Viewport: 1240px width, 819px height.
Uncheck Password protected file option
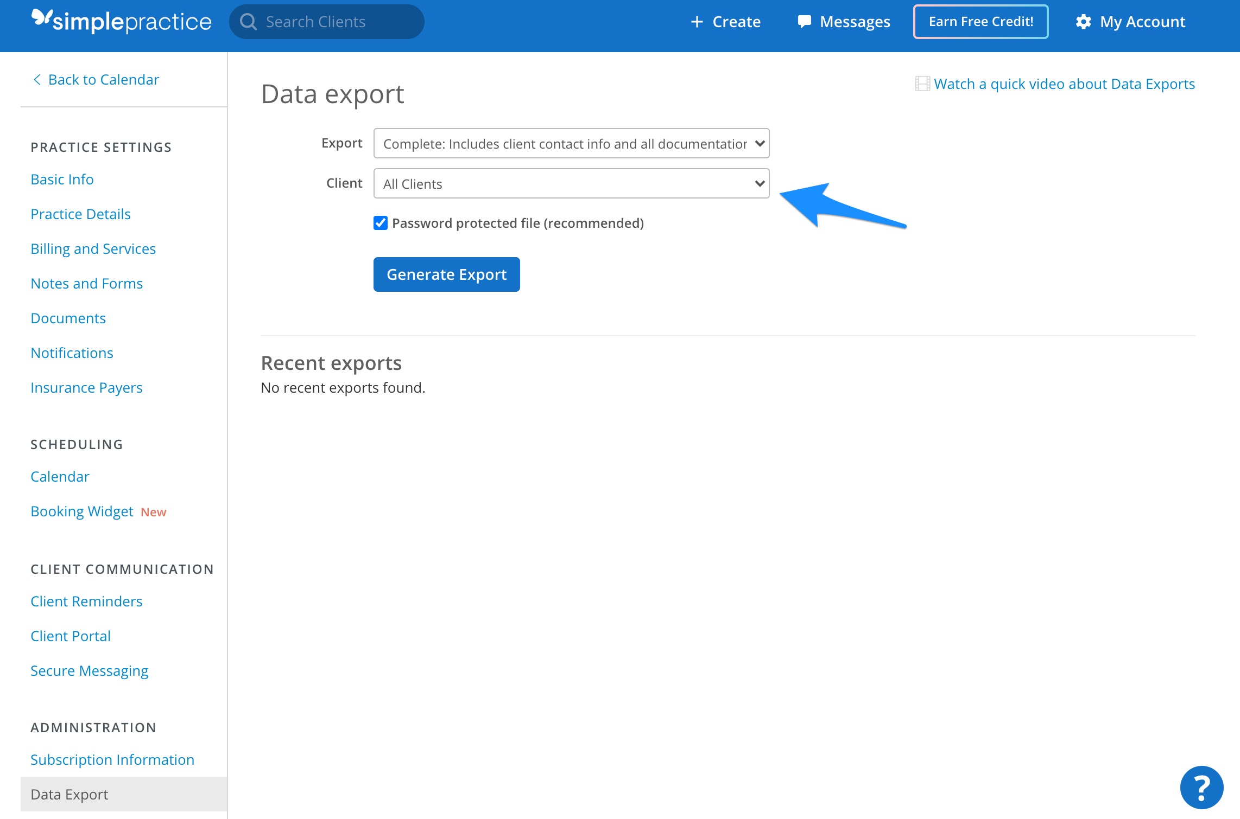point(380,222)
